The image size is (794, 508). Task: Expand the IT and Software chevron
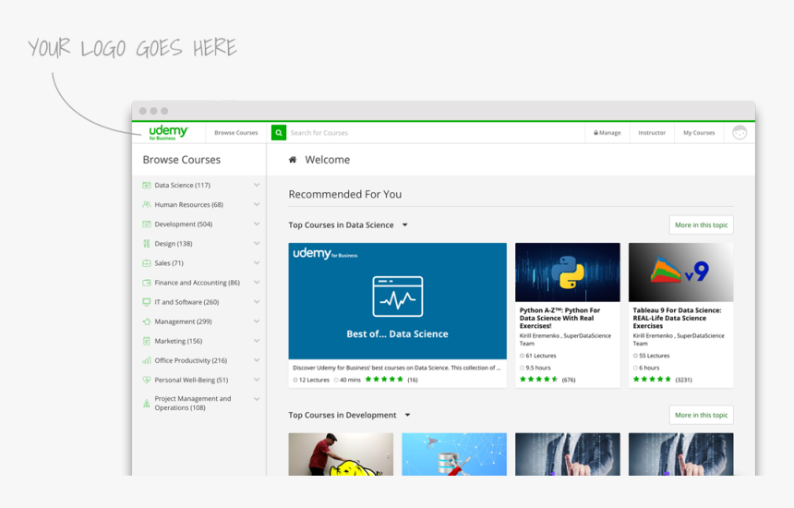click(257, 302)
